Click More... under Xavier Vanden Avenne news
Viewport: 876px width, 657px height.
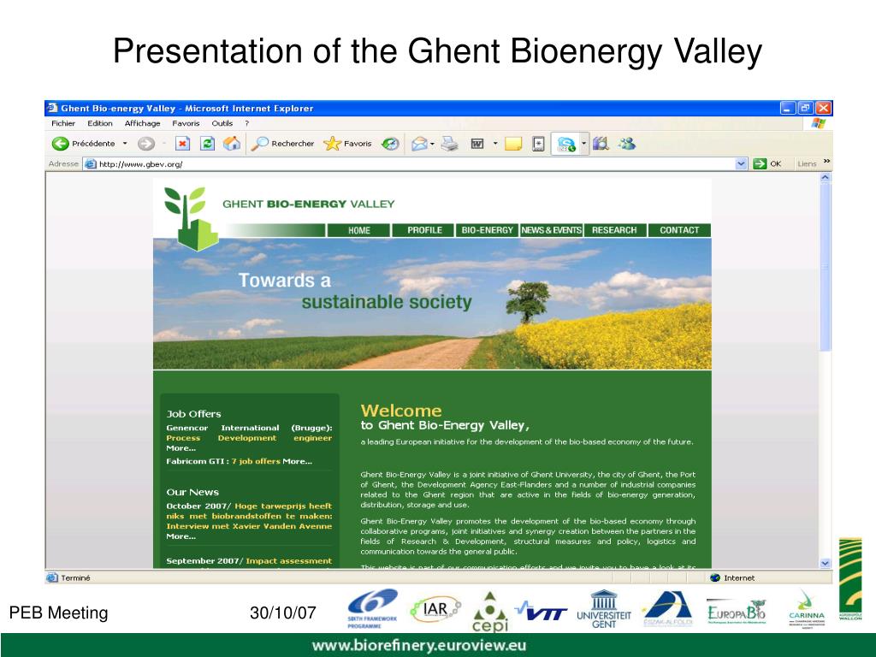[x=181, y=536]
